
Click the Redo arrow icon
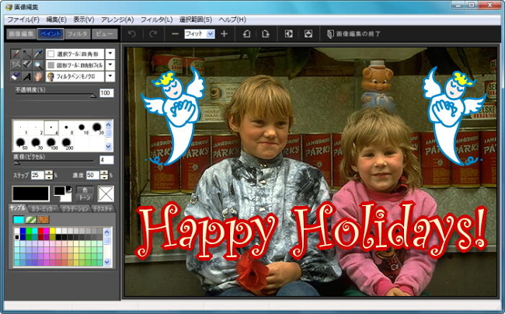point(152,34)
